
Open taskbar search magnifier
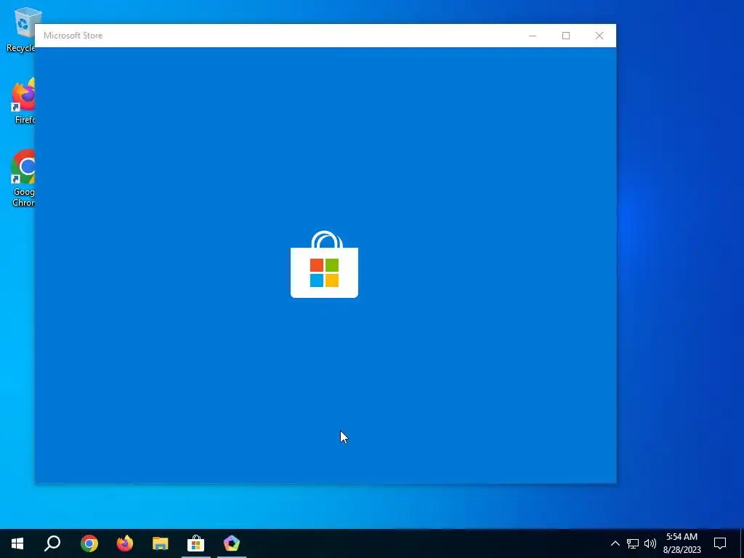pos(52,543)
